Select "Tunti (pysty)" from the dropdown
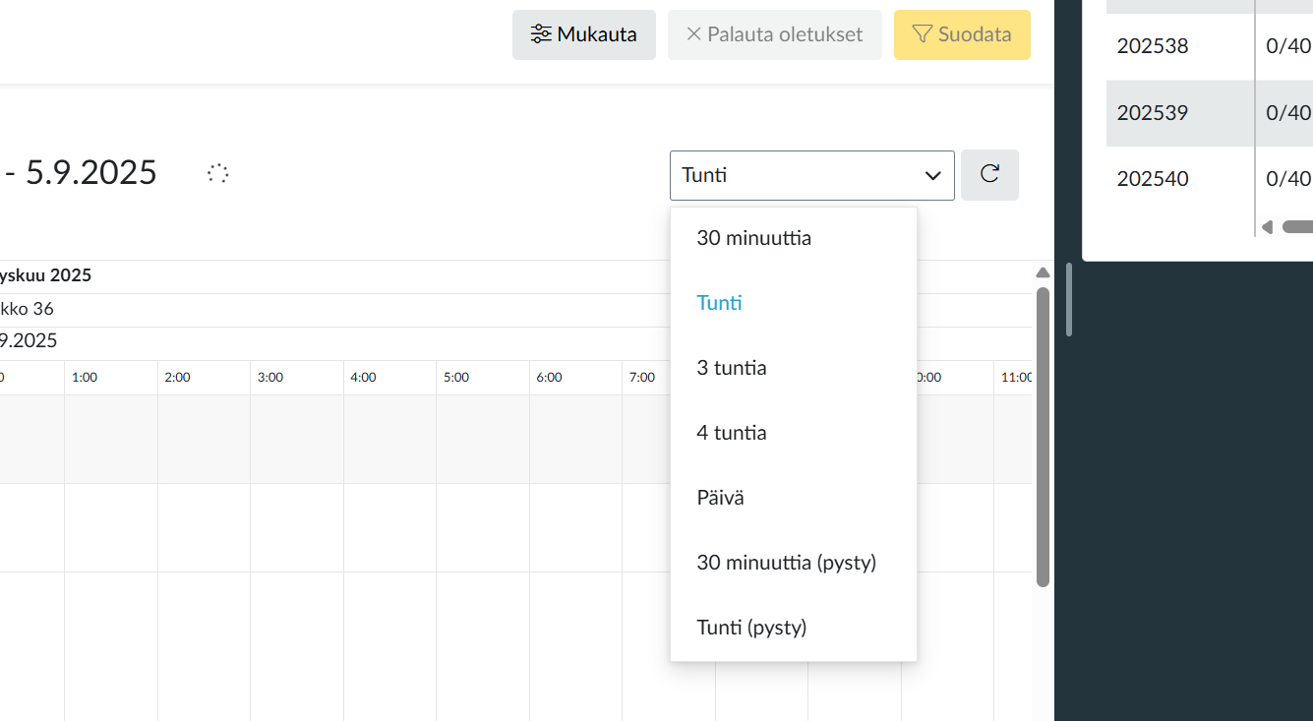The image size is (1313, 721). click(x=751, y=627)
